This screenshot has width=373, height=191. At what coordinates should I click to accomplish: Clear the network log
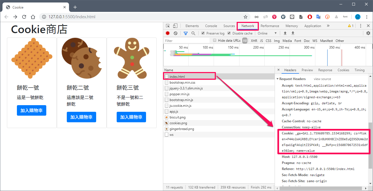[x=175, y=33]
